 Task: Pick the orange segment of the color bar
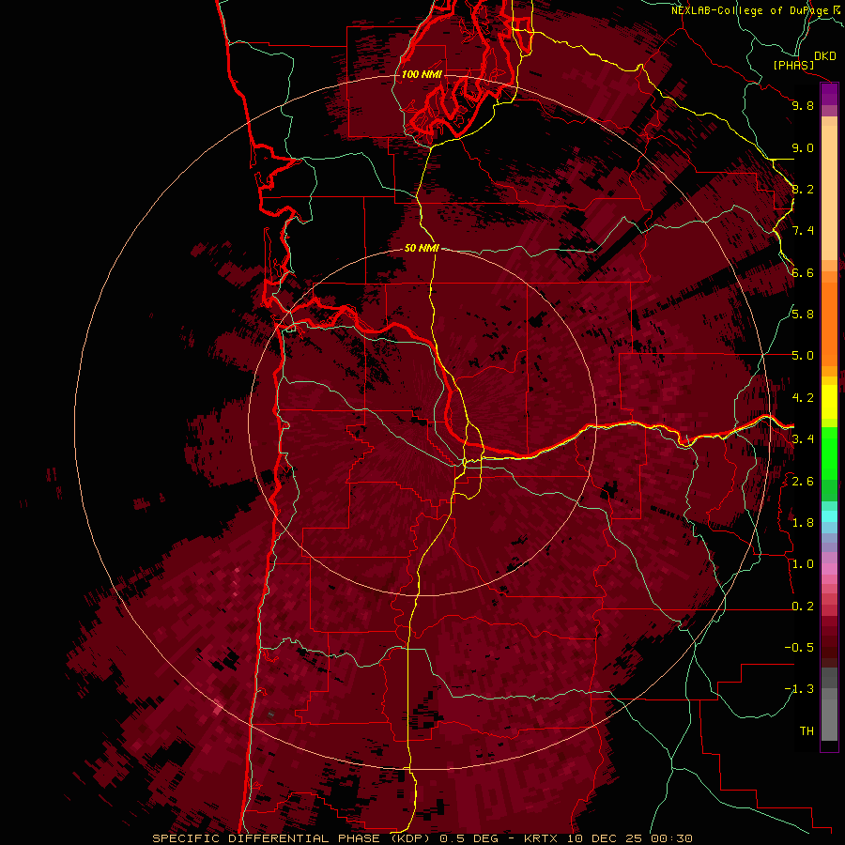[829, 323]
